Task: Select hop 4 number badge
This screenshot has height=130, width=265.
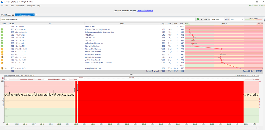Action: coord(2,35)
